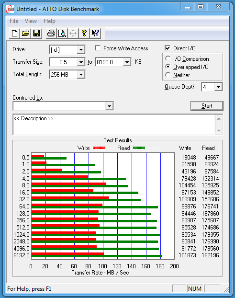Maximize the ATTO Disk Benchmark window
Image resolution: width=235 pixels, height=298 pixels.
click(x=201, y=7)
